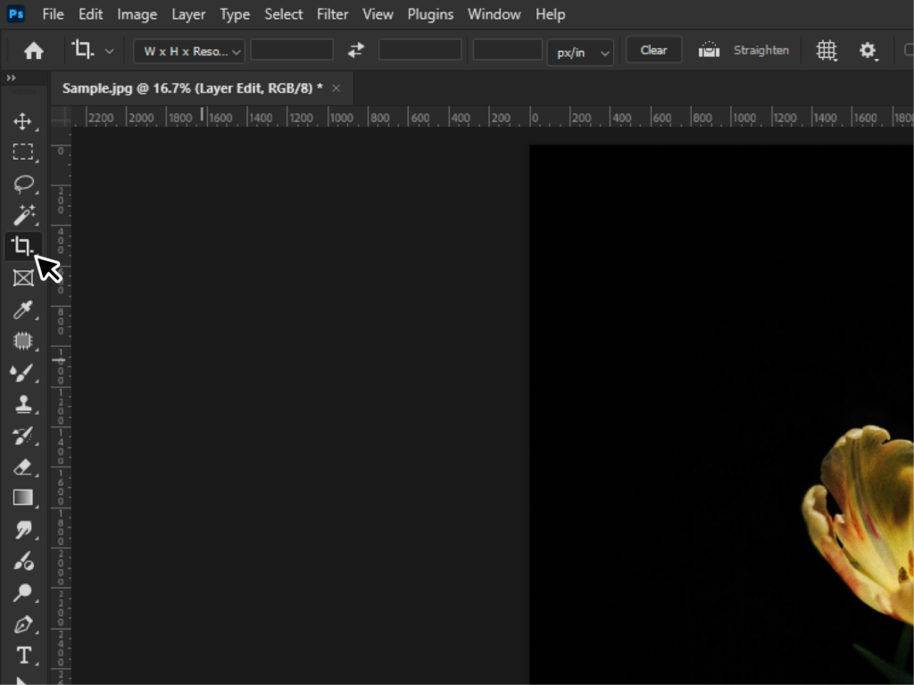Image resolution: width=914 pixels, height=685 pixels.
Task: Select the Move tool
Action: [x=22, y=122]
